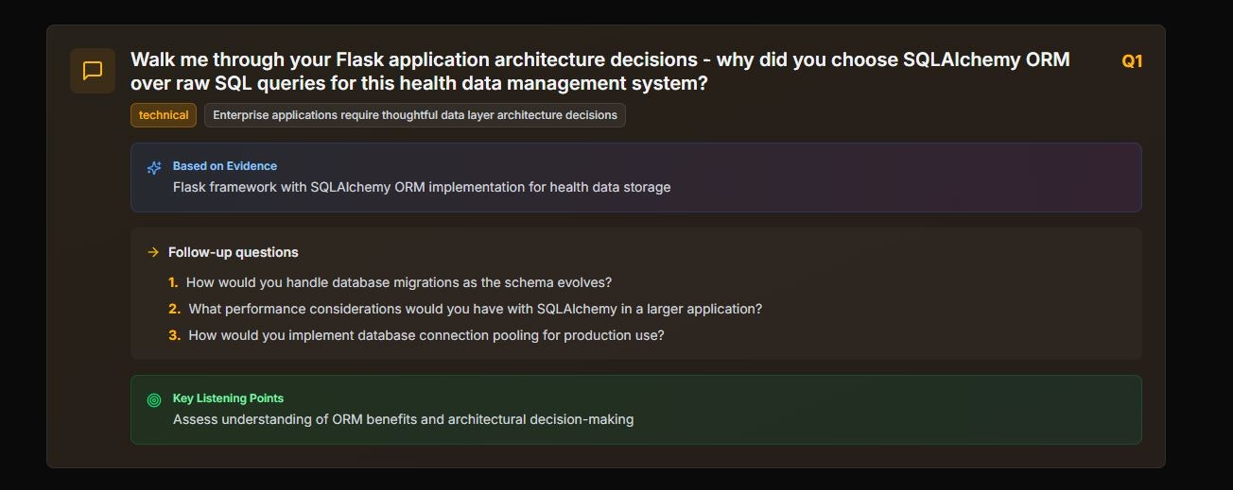1233x490 pixels.
Task: Click the arrow icon next to Follow-up questions
Action: click(x=153, y=252)
